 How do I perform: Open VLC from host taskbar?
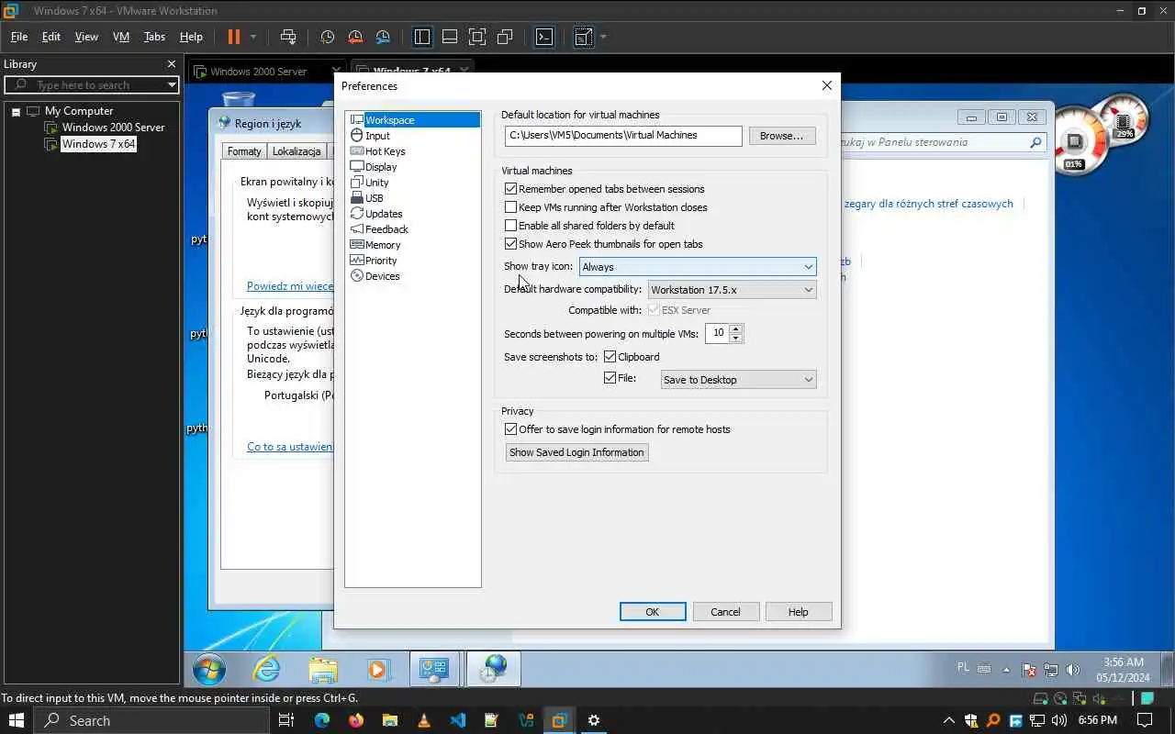coord(423,720)
